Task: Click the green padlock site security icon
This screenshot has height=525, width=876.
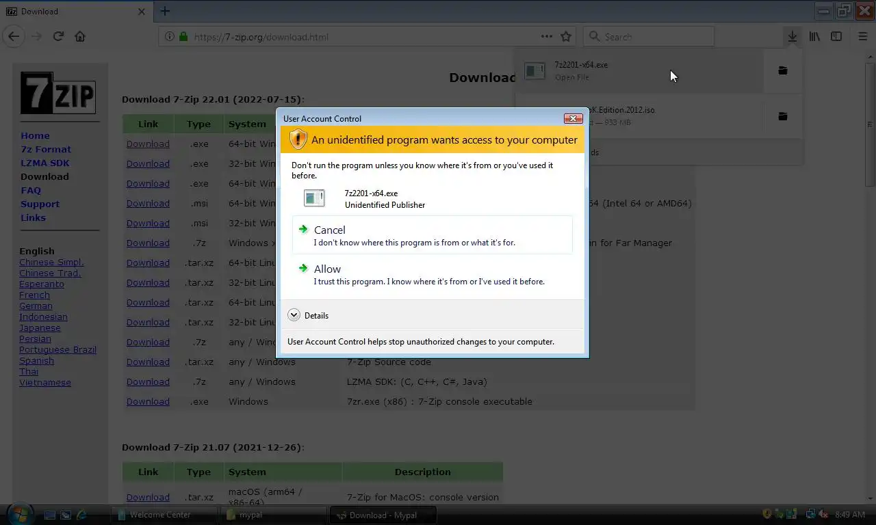Action: click(x=183, y=36)
